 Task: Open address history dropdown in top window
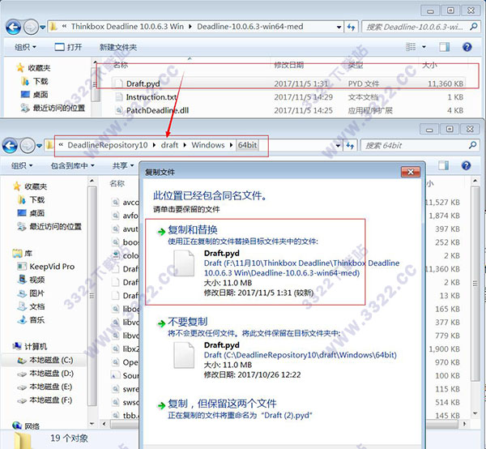[339, 27]
